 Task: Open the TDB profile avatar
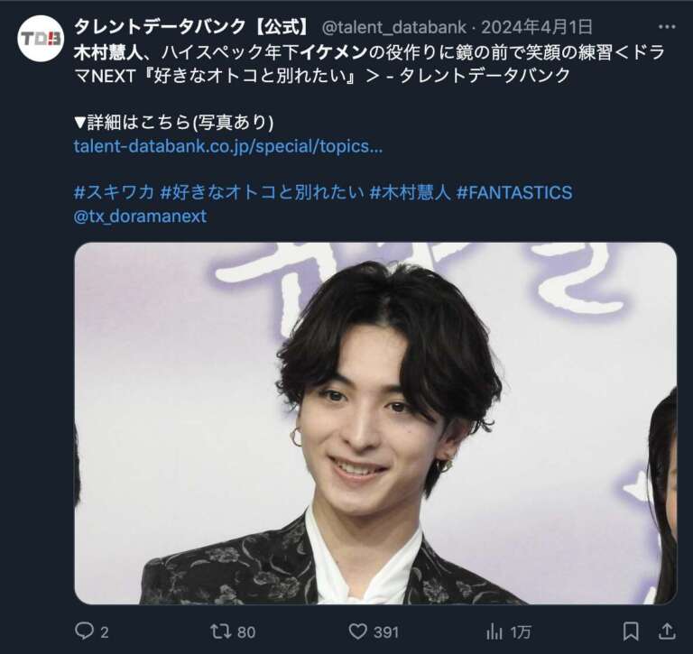click(41, 39)
